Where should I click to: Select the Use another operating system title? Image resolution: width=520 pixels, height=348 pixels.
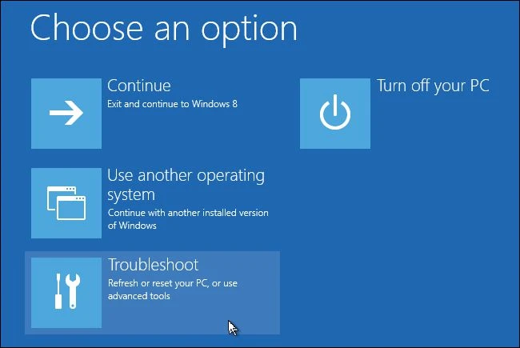[x=186, y=175]
